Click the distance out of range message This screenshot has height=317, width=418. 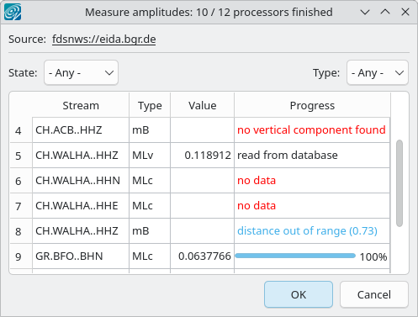point(307,231)
